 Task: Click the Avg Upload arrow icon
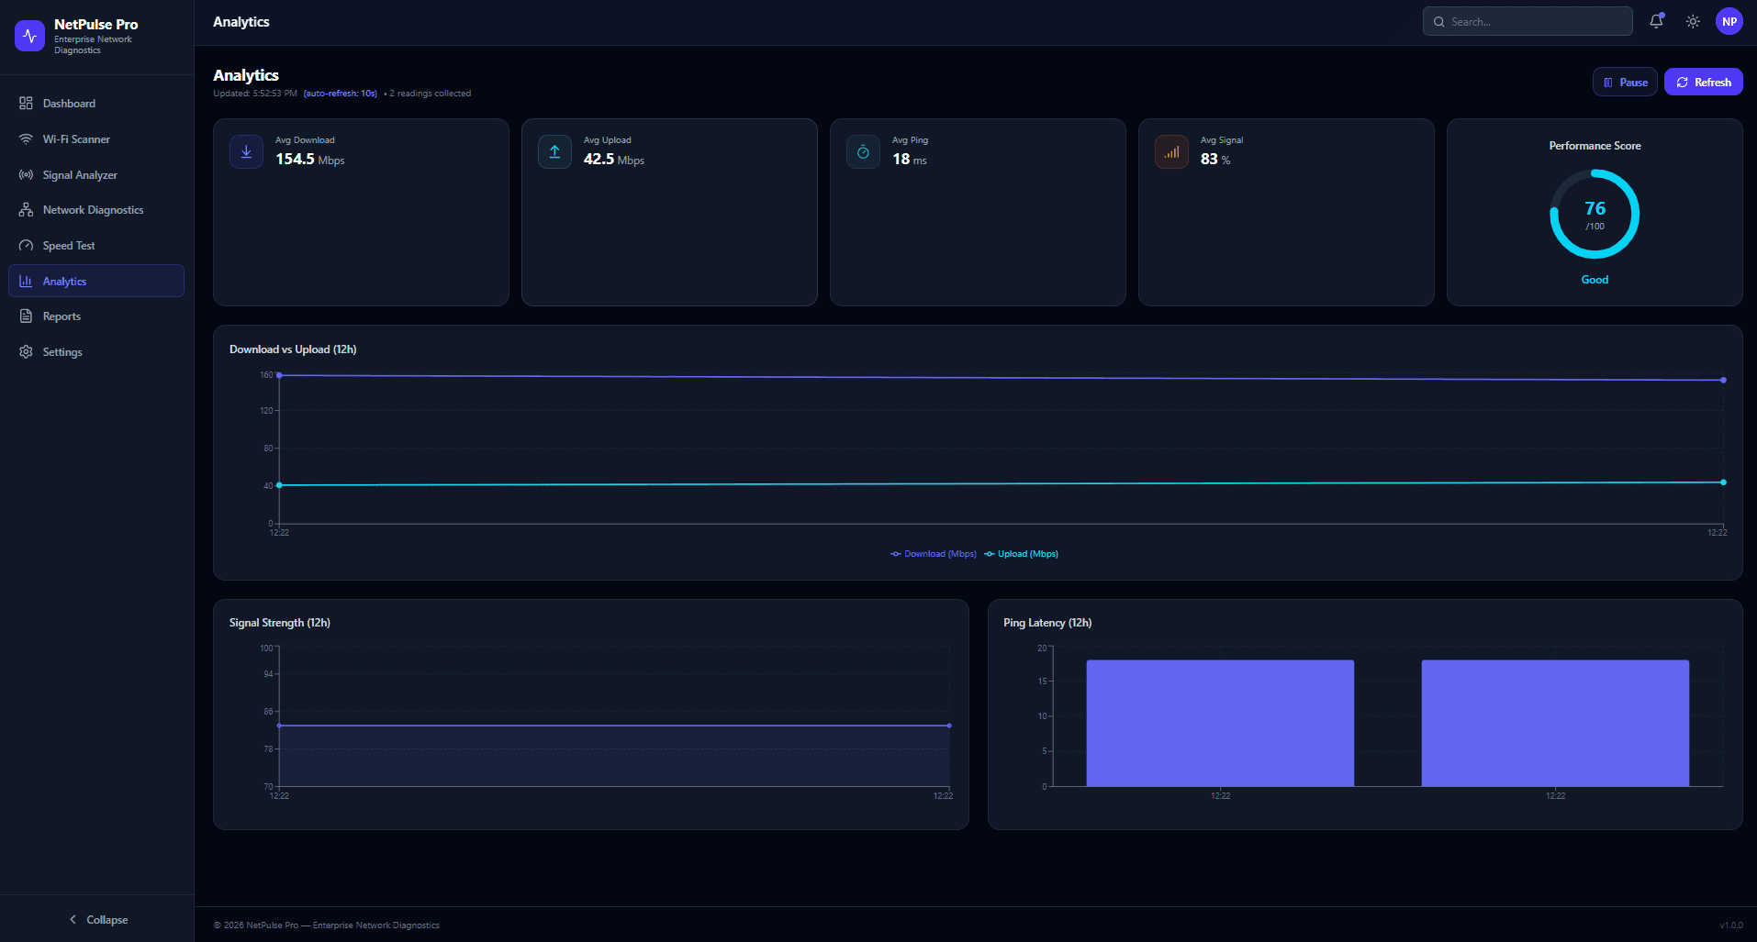pos(554,152)
